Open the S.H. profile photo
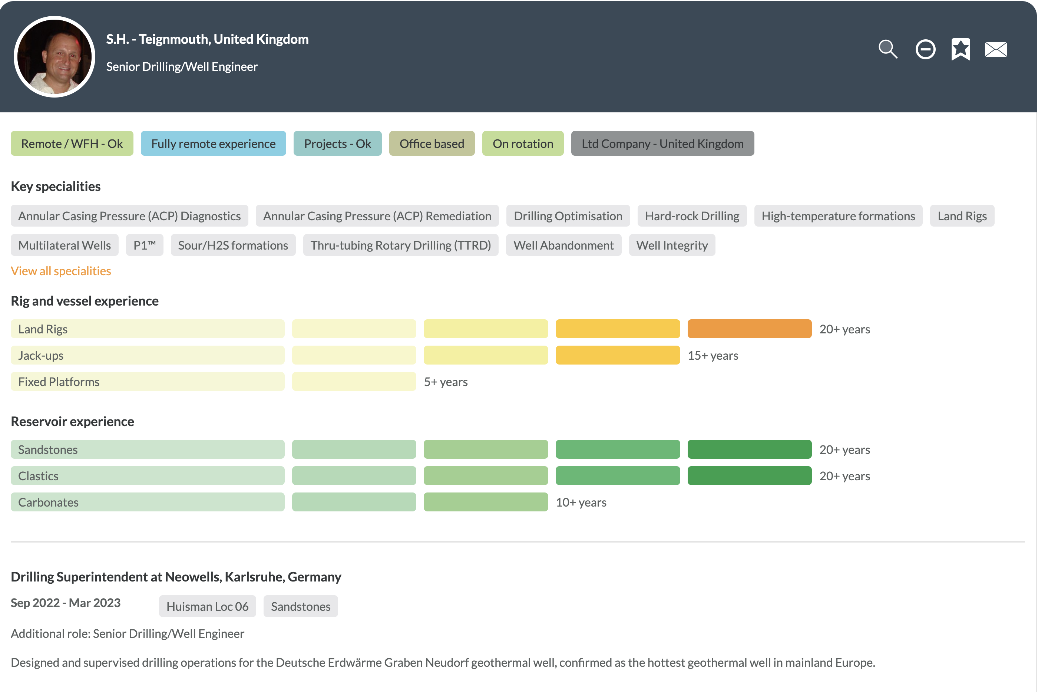The image size is (1038, 692). (54, 57)
